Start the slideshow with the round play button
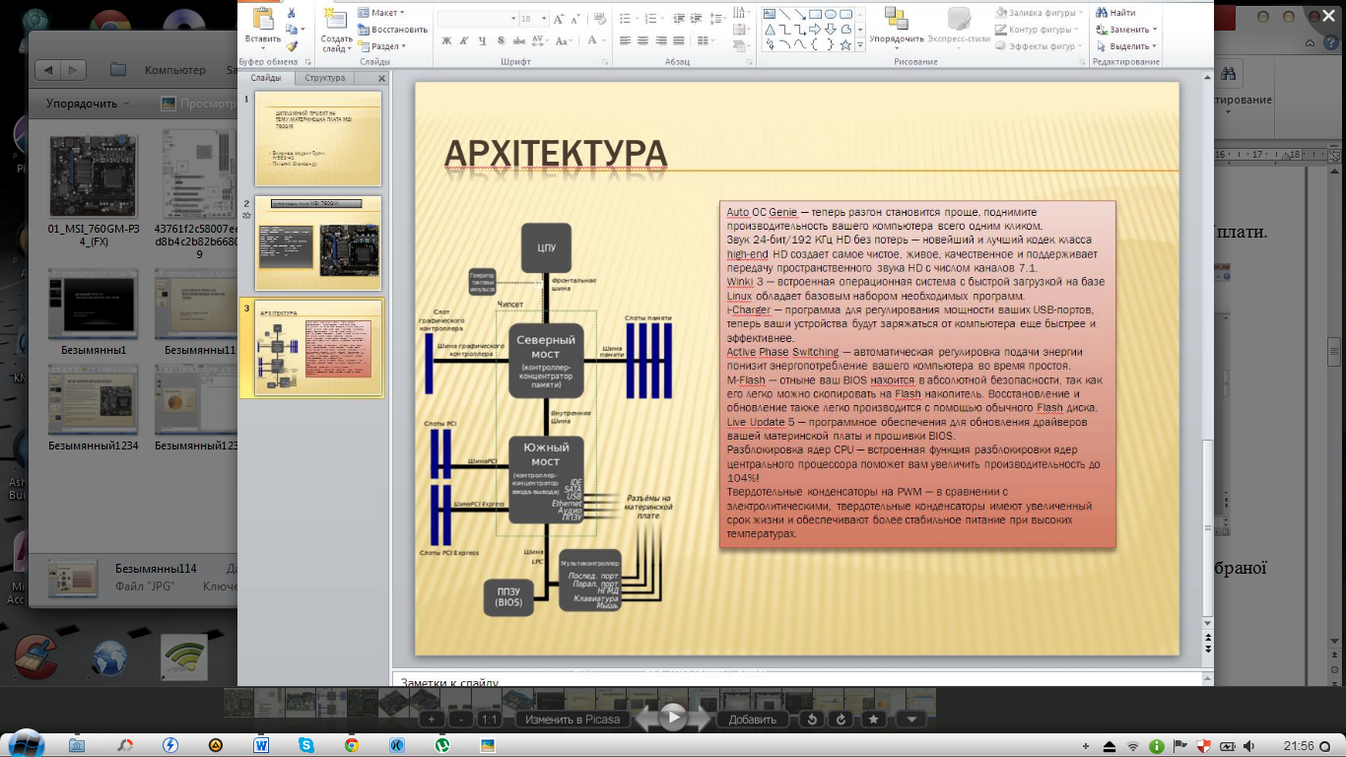This screenshot has width=1346, height=757. 673,717
